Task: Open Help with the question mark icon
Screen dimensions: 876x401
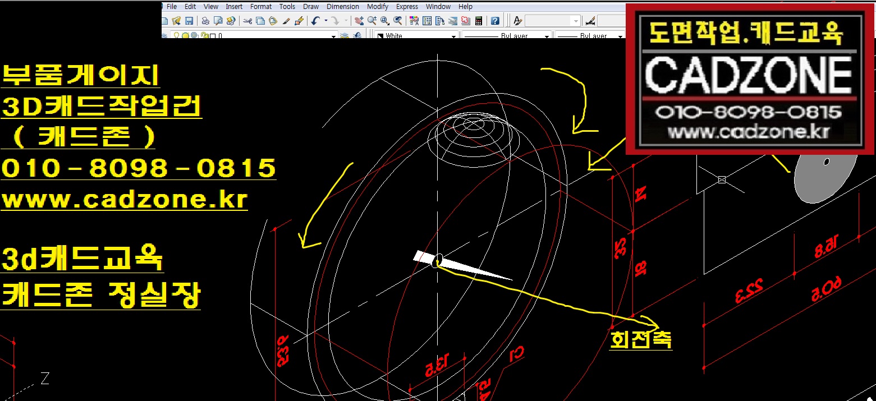Action: [495, 21]
